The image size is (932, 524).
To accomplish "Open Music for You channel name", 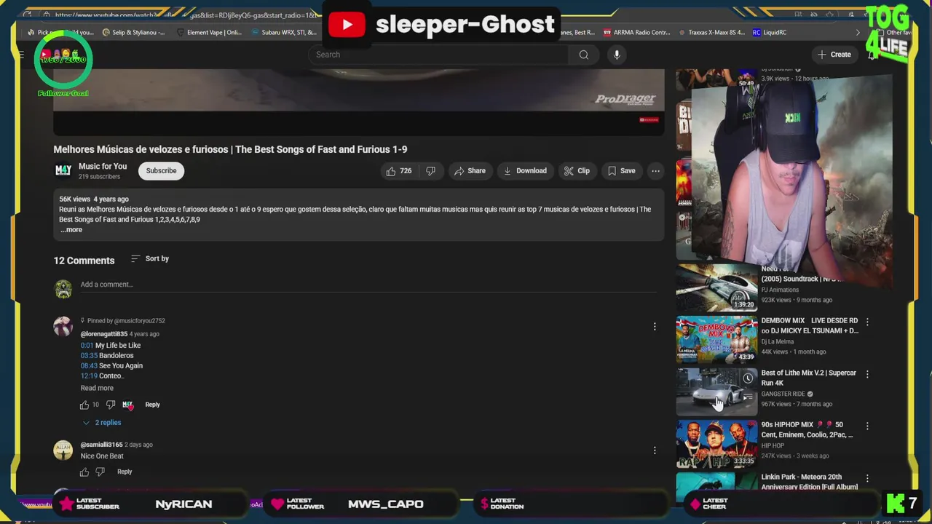I will coord(103,167).
